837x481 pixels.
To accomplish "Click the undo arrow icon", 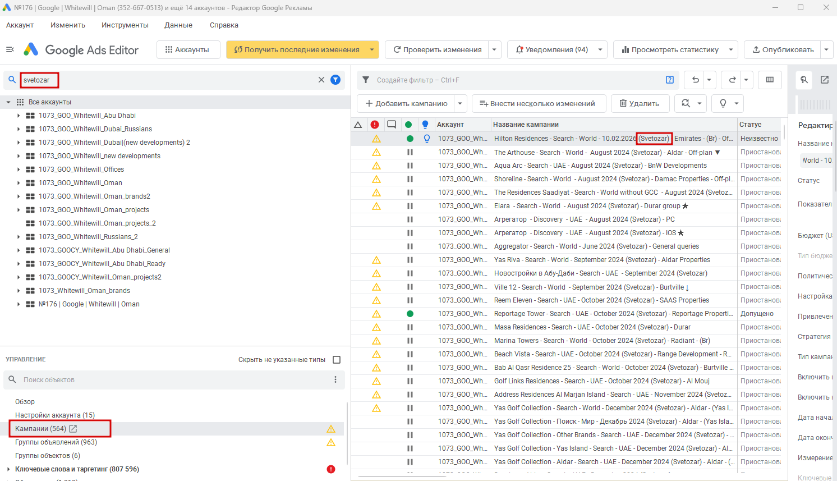I will coord(695,80).
